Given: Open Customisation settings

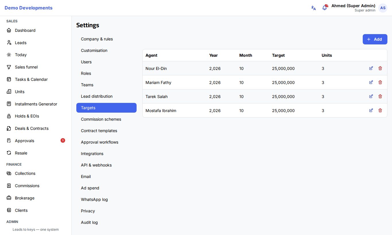Looking at the screenshot, I should [x=106, y=50].
